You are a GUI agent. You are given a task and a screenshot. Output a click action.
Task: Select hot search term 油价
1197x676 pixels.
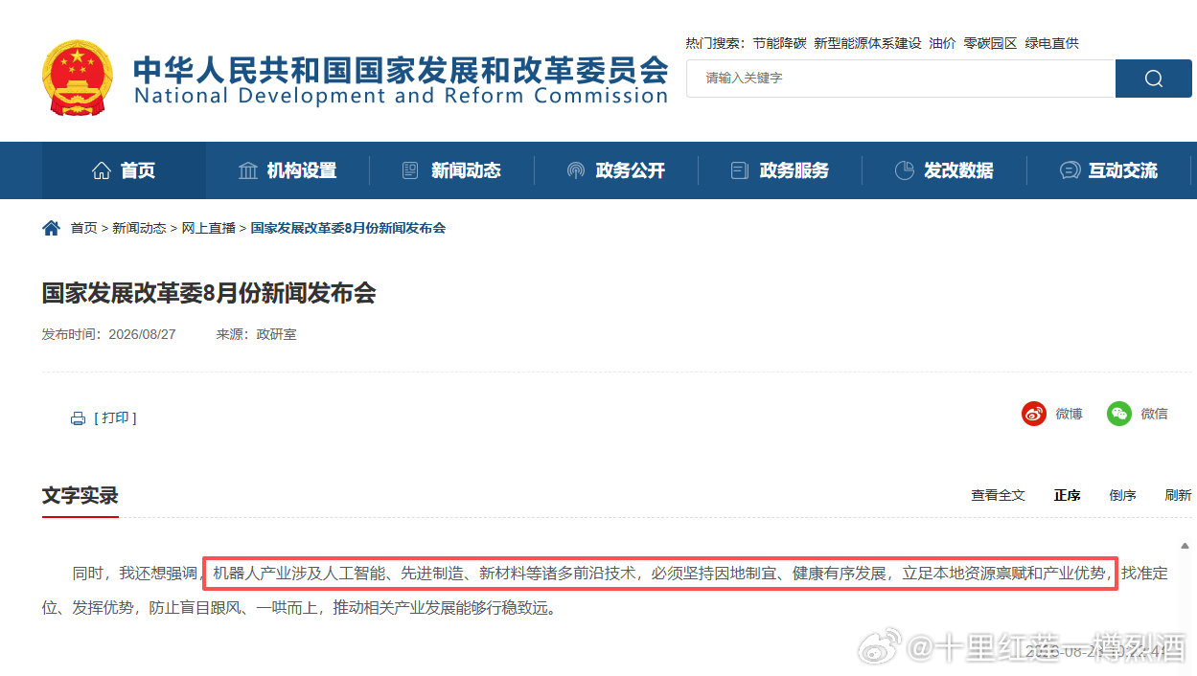click(x=942, y=43)
